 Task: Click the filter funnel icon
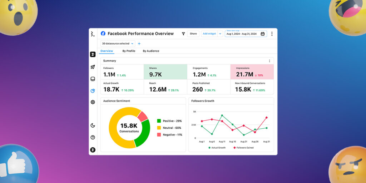(x=183, y=34)
